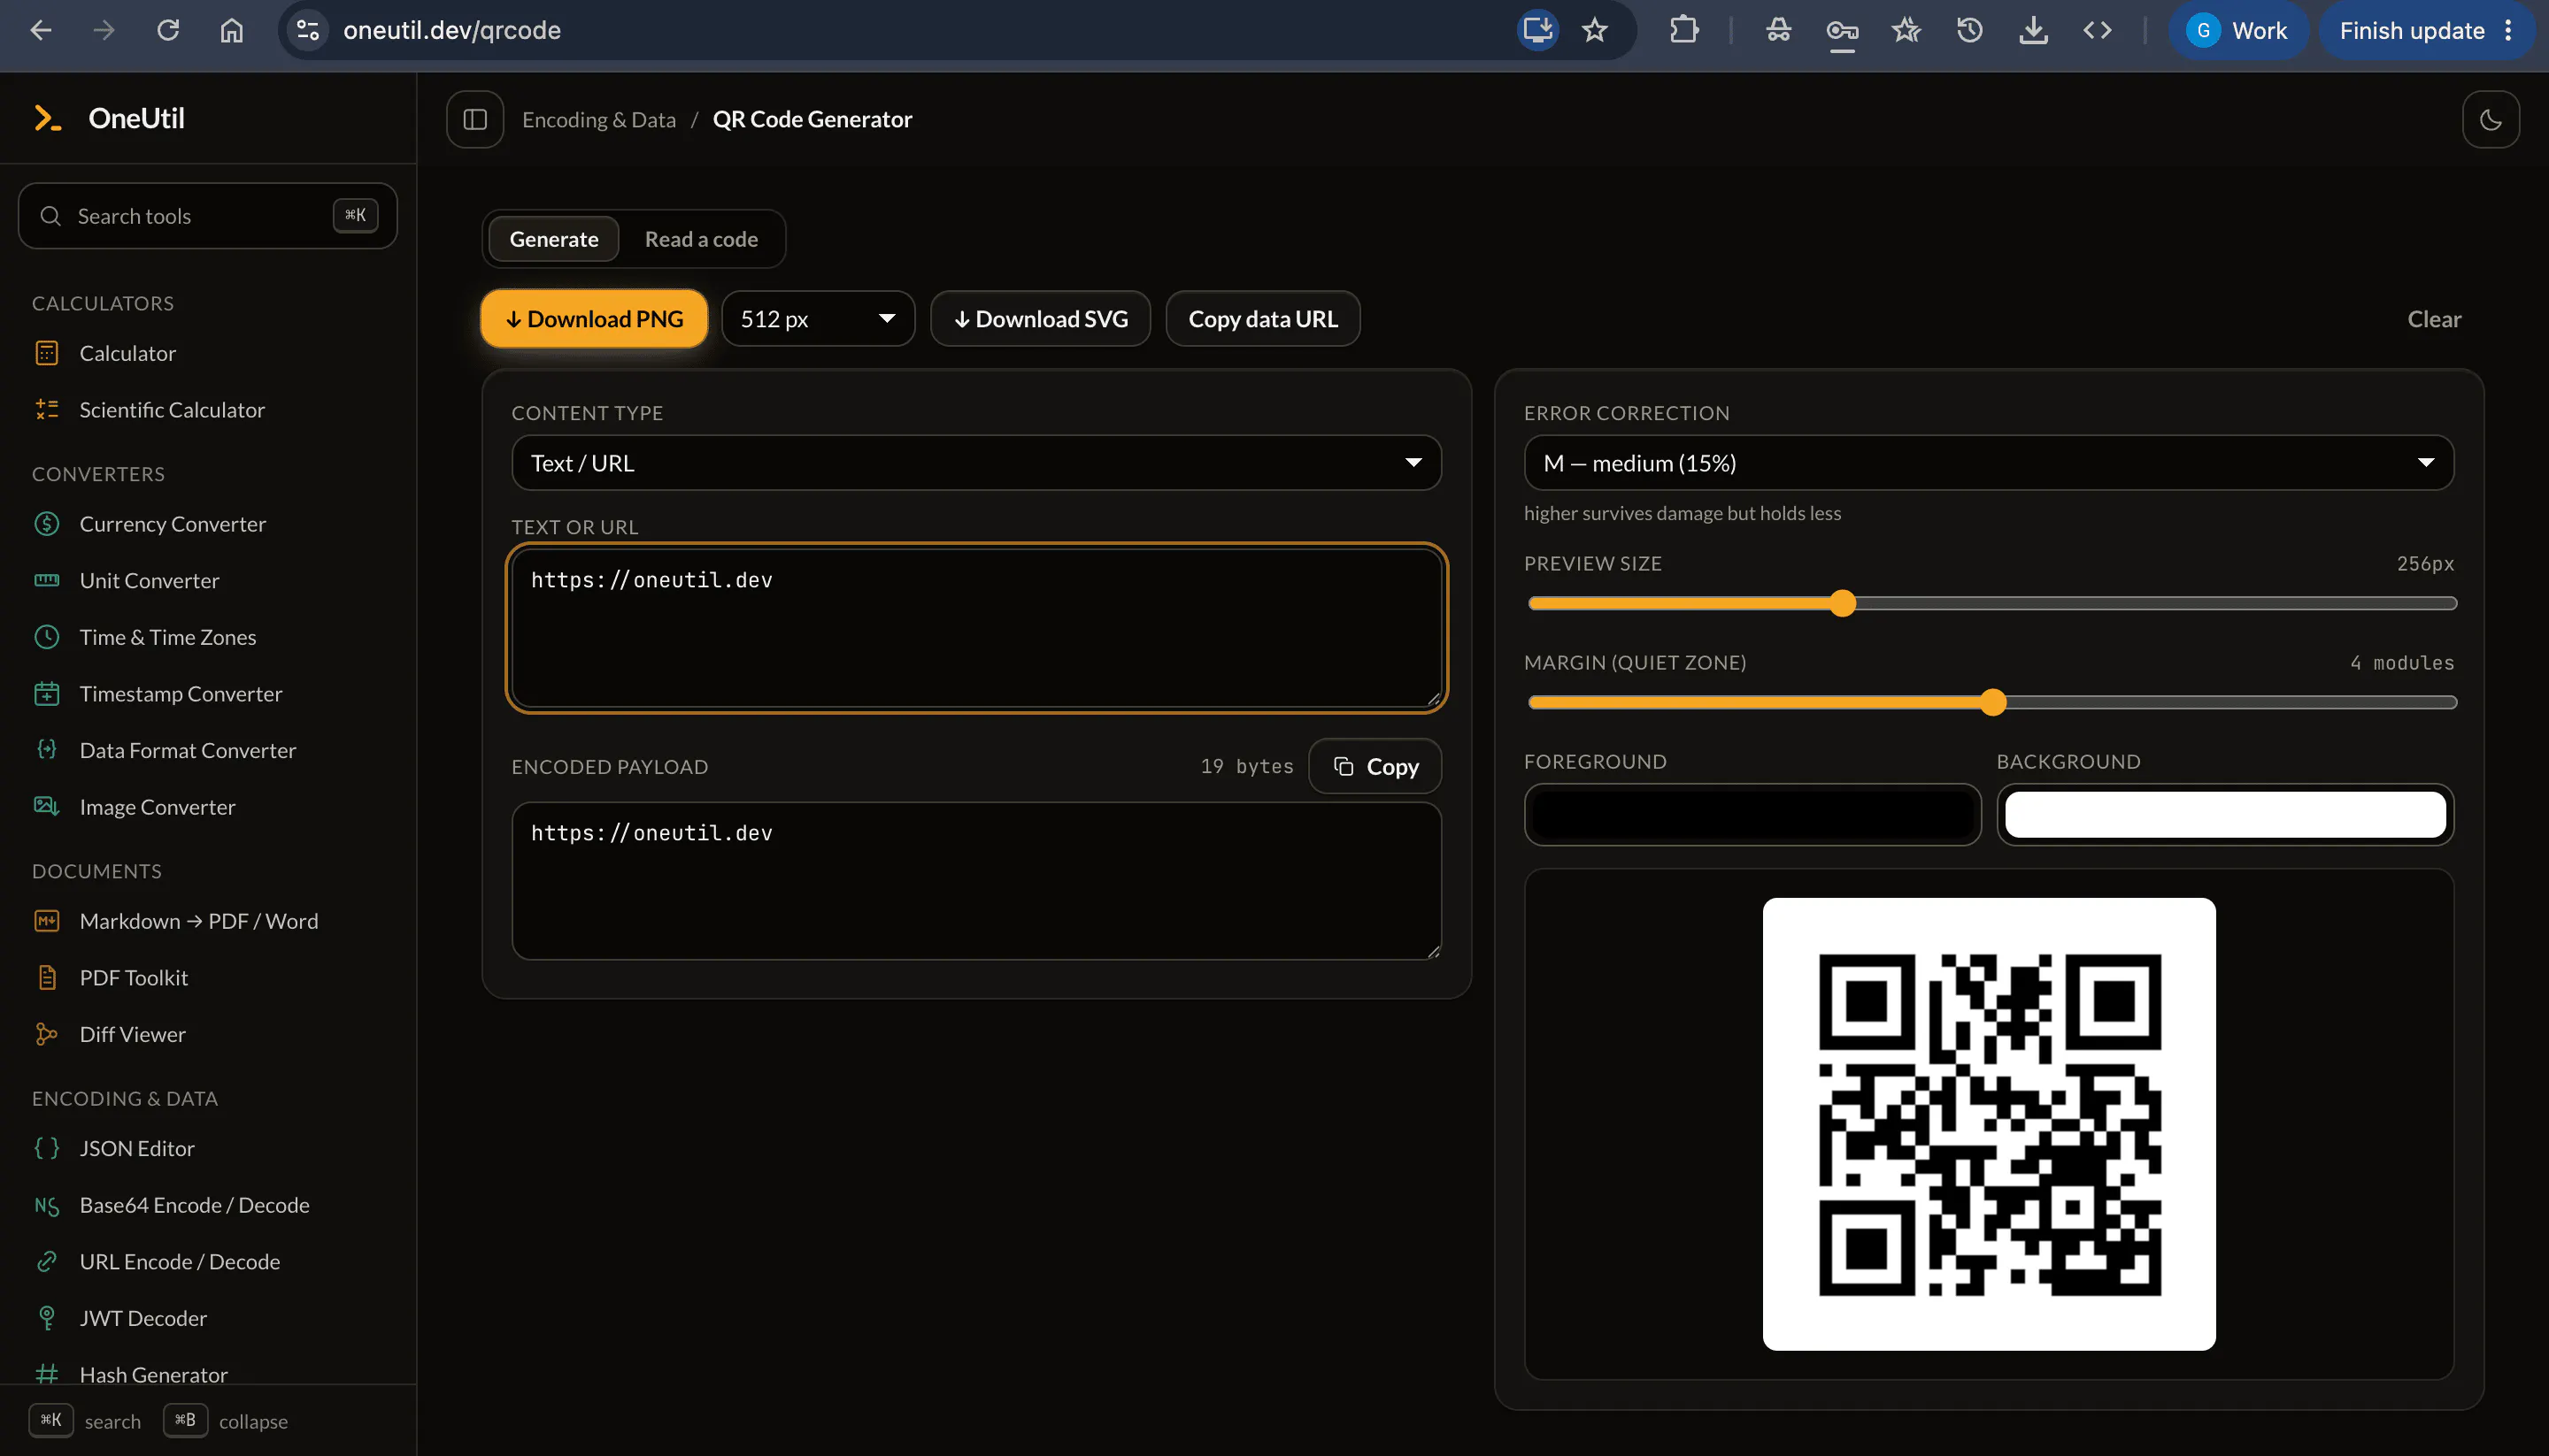Reload the current page
Image resolution: width=2549 pixels, height=1456 pixels.
click(168, 30)
